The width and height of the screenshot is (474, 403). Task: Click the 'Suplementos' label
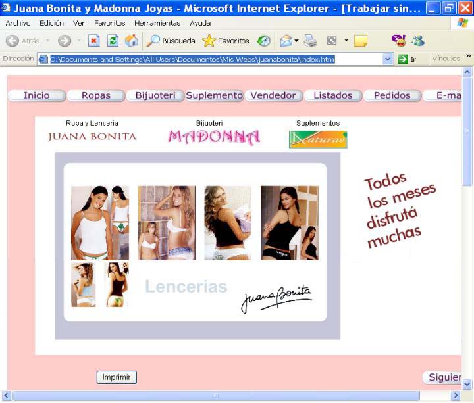click(318, 123)
